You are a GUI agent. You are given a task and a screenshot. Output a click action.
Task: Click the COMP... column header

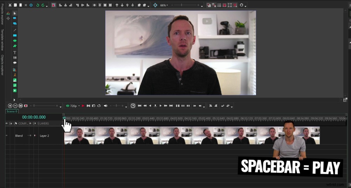click(x=23, y=123)
